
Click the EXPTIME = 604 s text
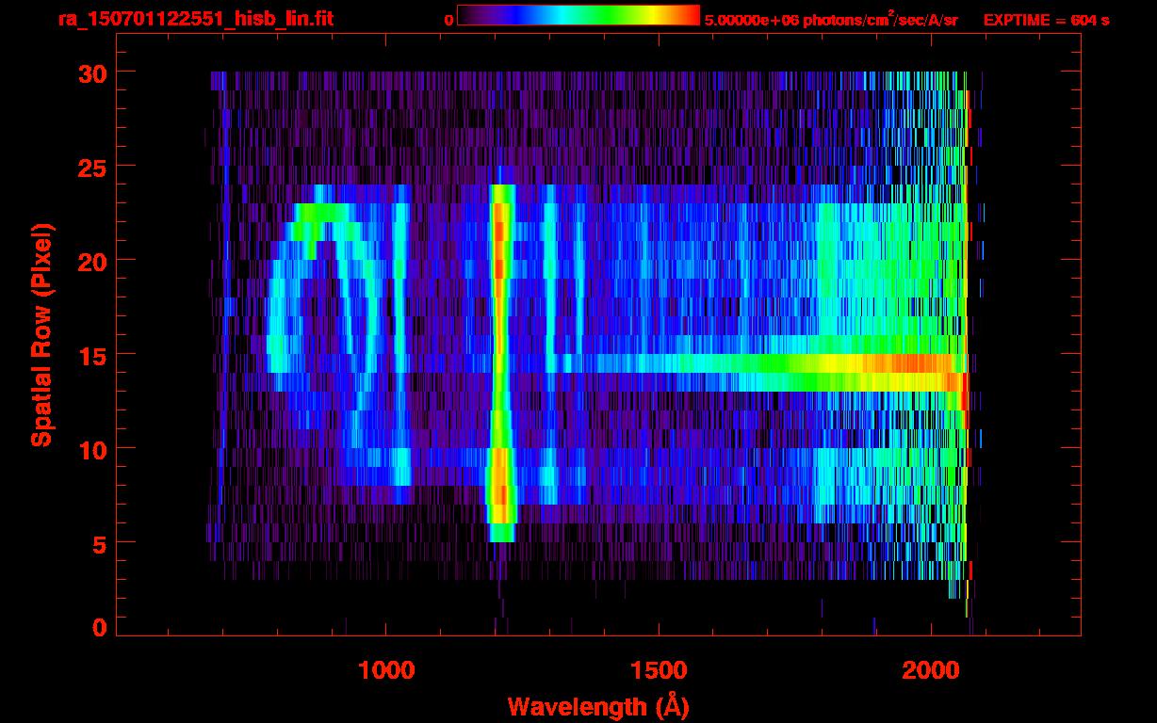[1046, 20]
